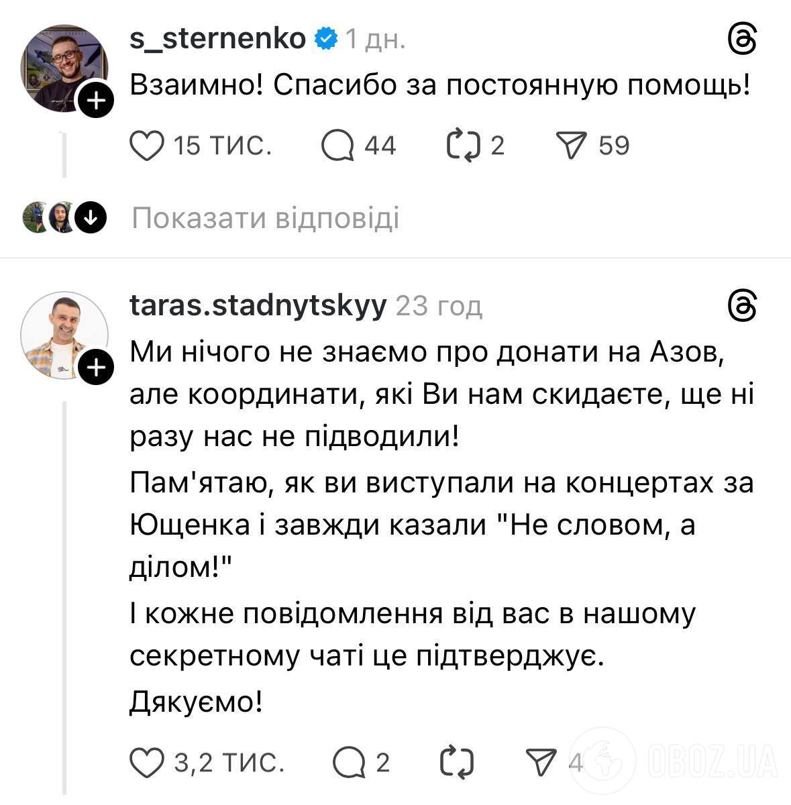The image size is (791, 805).
Task: Click the reply thread line under s_sternenko's avatar
Action: click(x=65, y=156)
